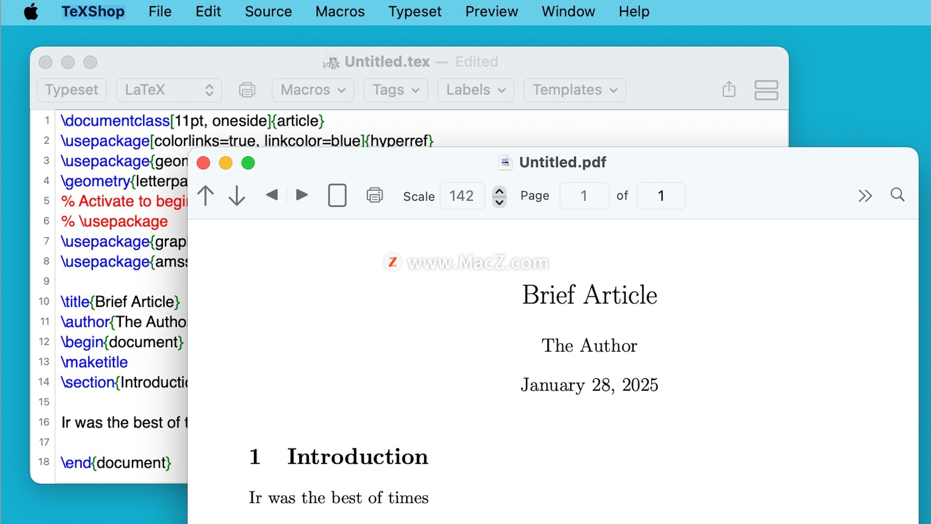Expand the Macros toolbar dropdown
This screenshot has height=524, width=931.
point(313,90)
